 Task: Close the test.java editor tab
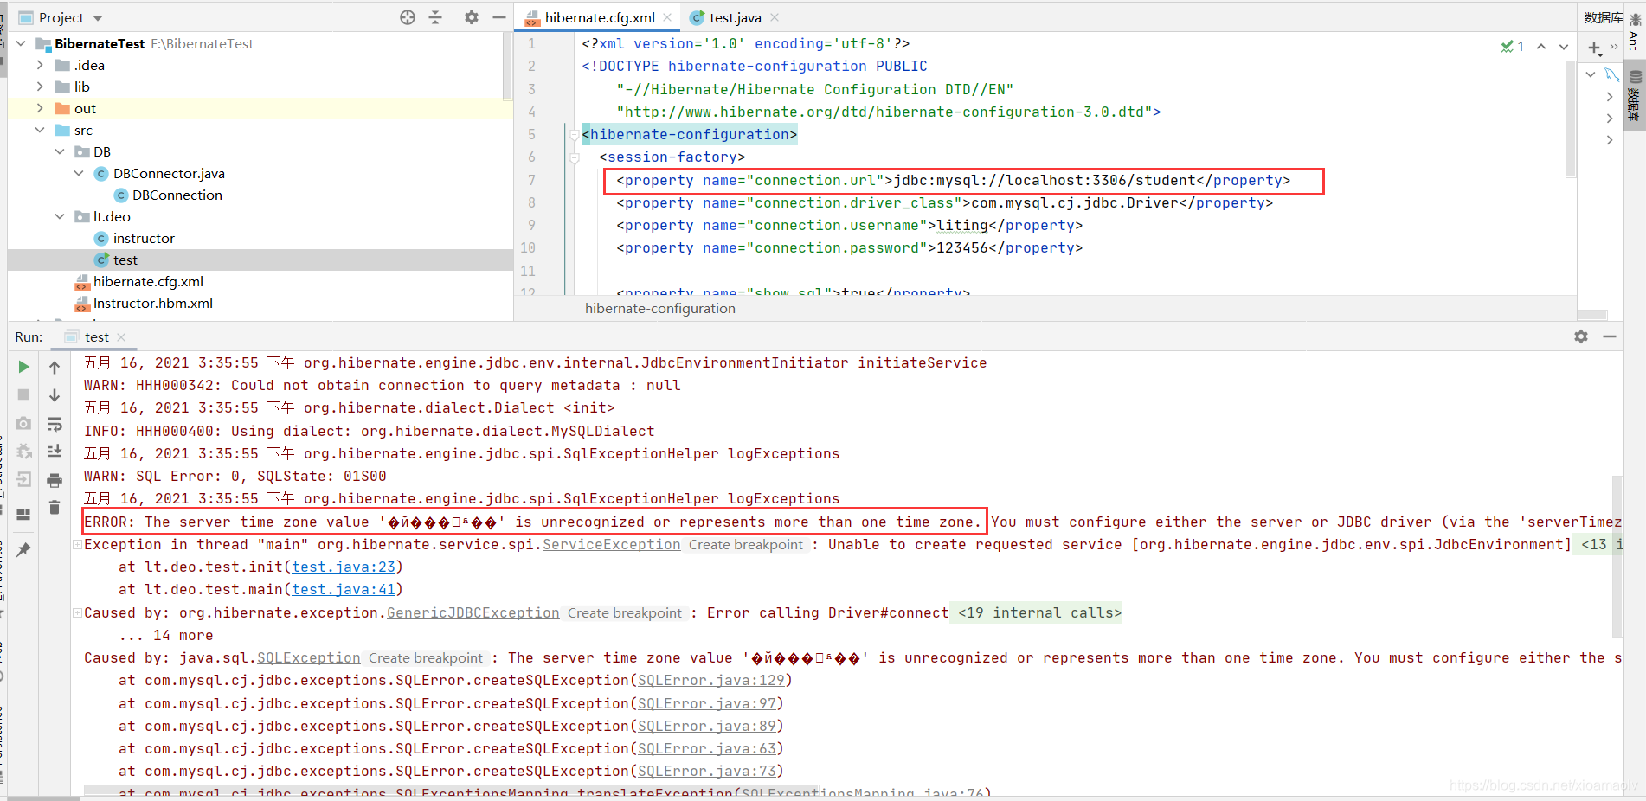click(775, 17)
